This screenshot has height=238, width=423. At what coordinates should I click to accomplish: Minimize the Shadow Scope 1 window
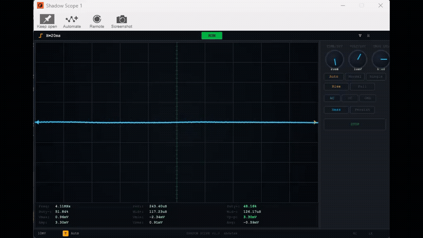(x=343, y=5)
